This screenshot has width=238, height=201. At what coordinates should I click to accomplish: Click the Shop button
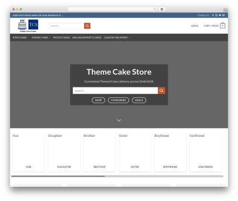99,100
